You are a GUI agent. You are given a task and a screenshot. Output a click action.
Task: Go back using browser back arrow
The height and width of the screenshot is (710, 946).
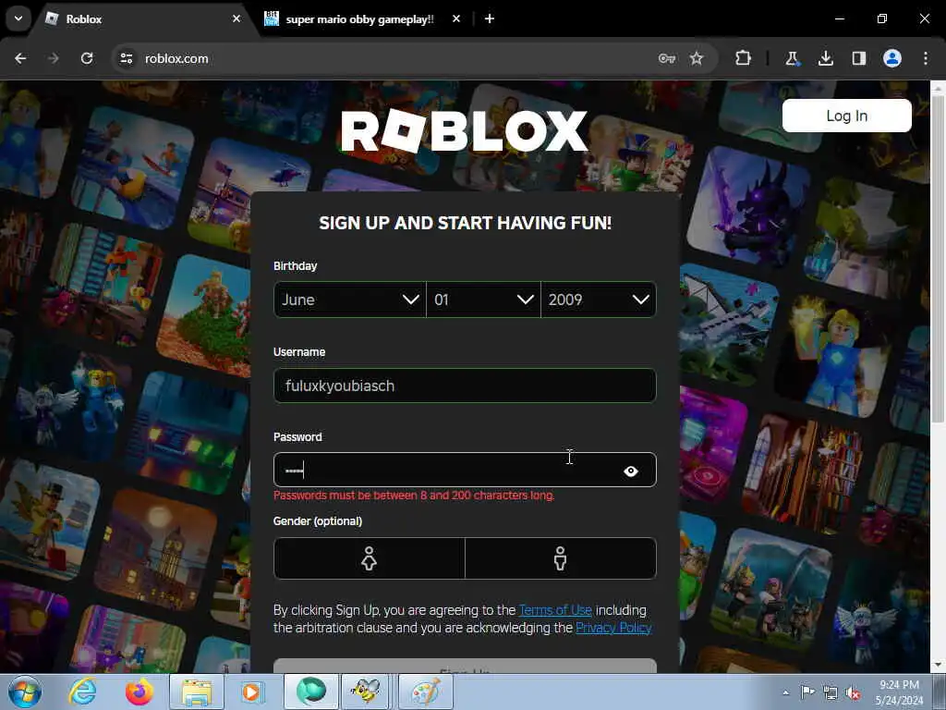[x=20, y=58]
